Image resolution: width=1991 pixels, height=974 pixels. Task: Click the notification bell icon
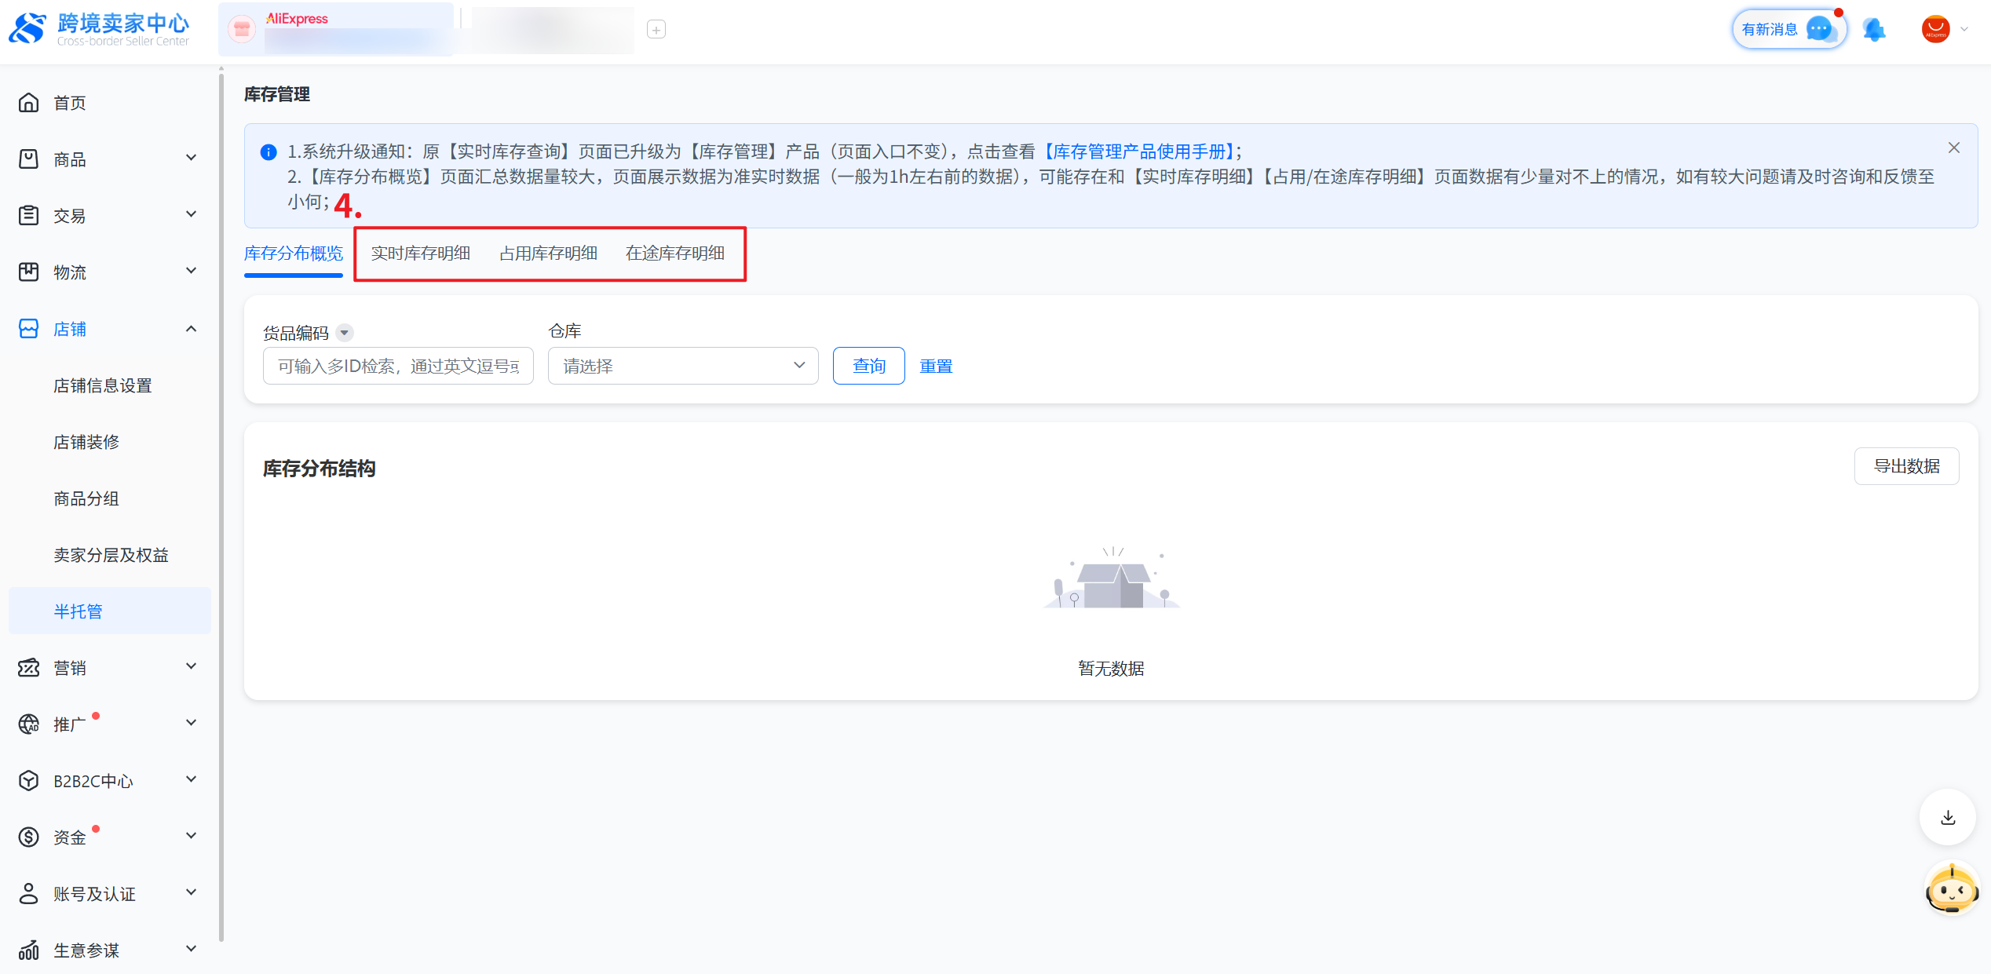pos(1874,30)
